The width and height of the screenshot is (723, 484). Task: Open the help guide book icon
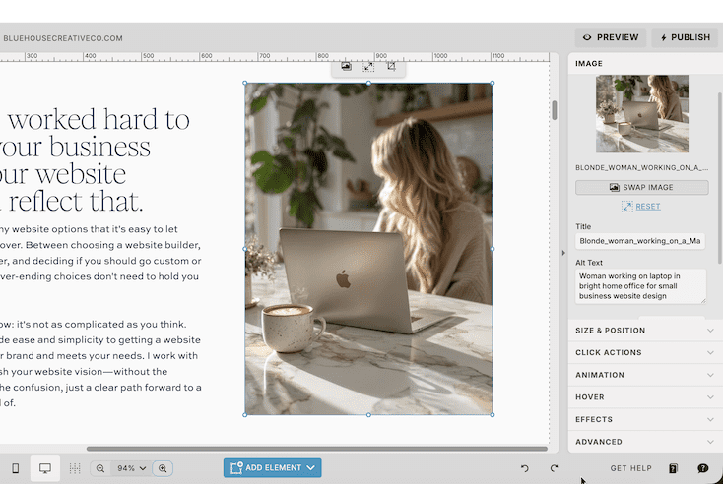tap(673, 468)
